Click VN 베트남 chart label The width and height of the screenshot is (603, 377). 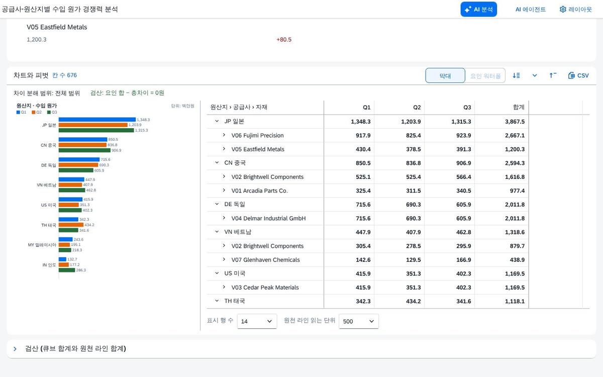click(x=47, y=184)
